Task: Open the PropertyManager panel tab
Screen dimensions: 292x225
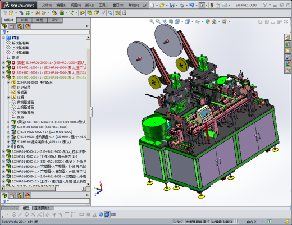Action: 12,26
